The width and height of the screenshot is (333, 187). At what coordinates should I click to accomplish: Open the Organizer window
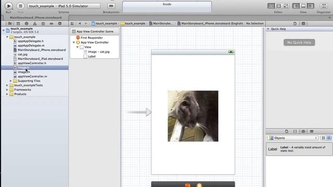324,6
